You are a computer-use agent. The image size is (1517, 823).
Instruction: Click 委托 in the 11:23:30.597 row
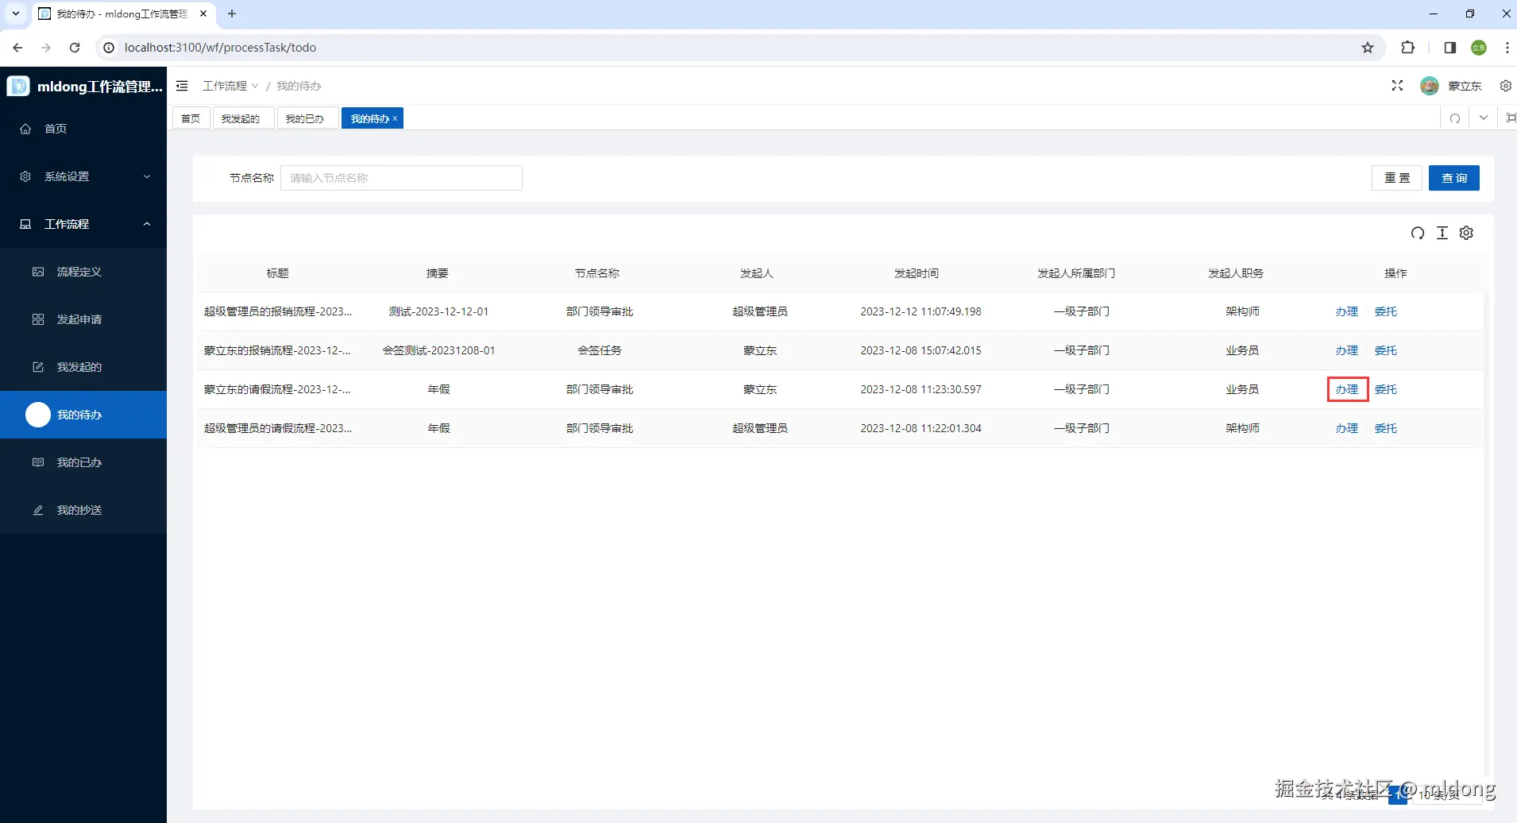tap(1386, 389)
